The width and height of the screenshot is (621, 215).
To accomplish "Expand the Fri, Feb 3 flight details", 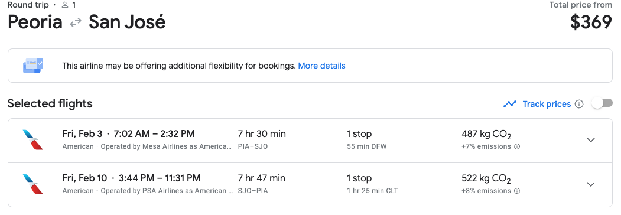I will pos(591,140).
